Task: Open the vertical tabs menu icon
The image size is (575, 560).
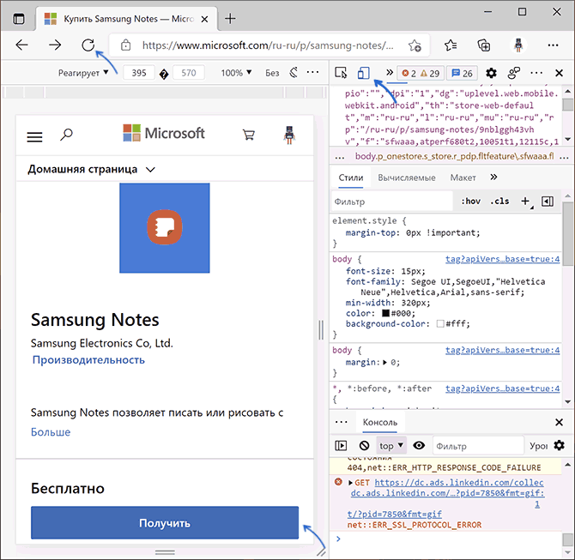Action: tap(19, 18)
